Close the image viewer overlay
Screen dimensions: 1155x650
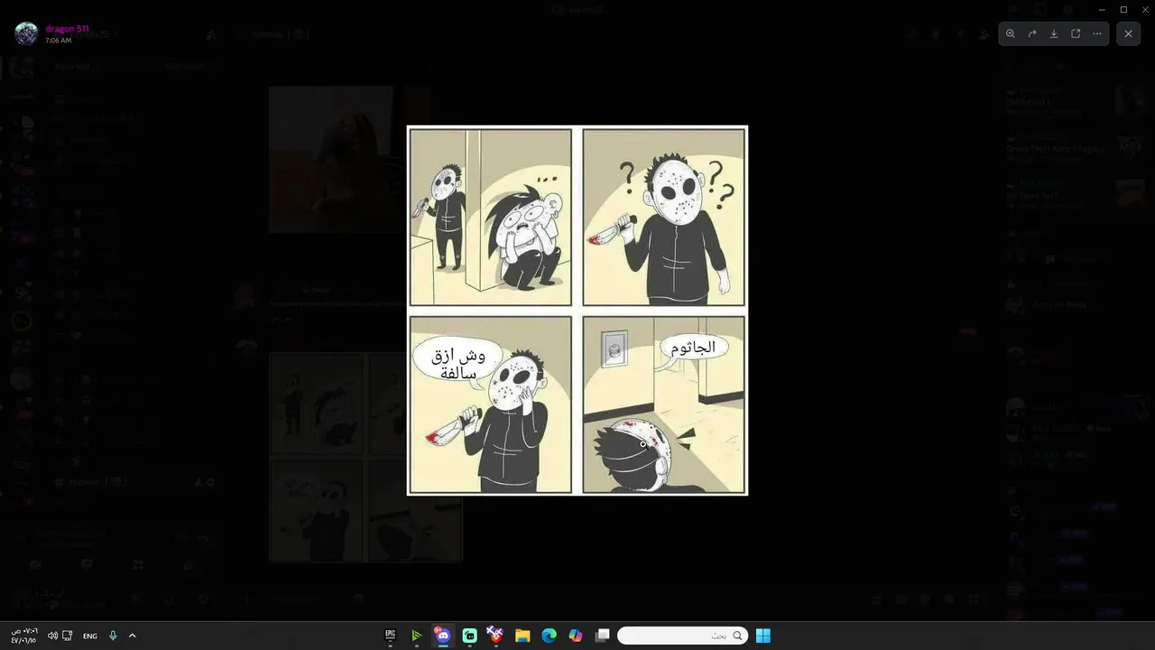1128,33
